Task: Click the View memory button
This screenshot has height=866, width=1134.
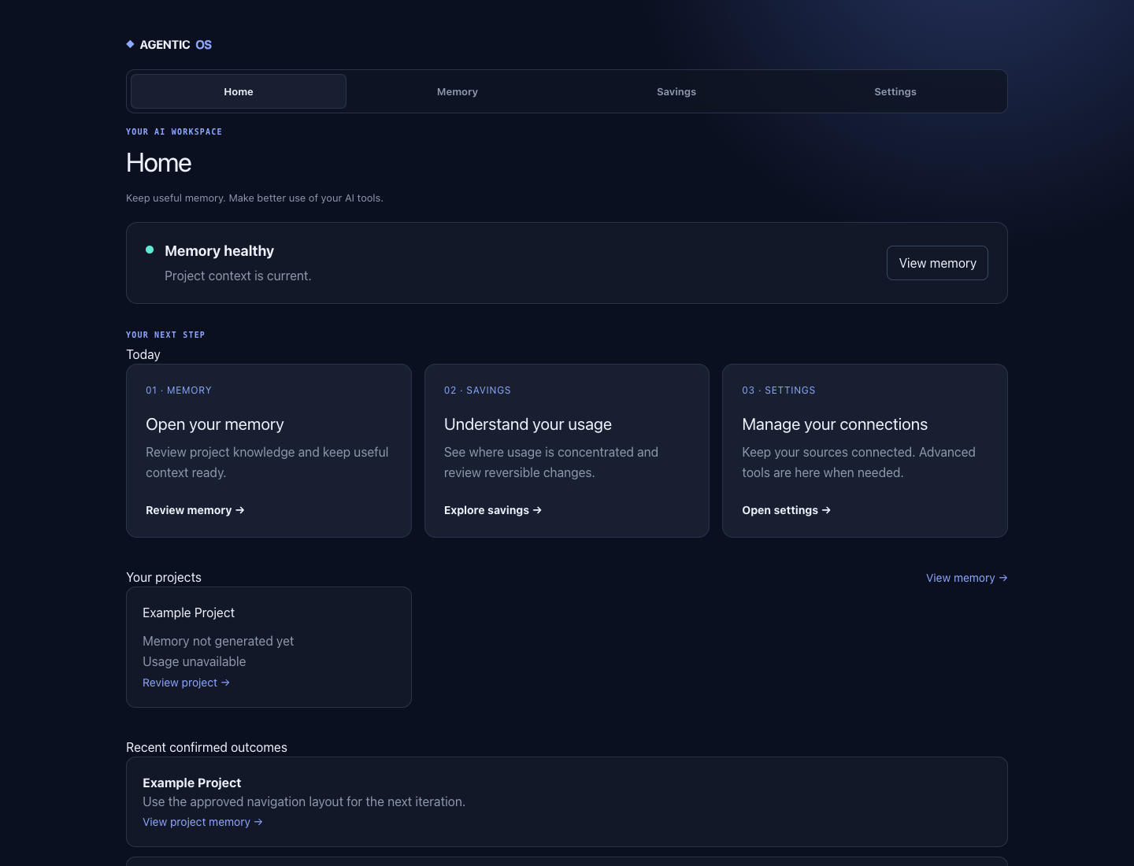Action: [x=937, y=263]
